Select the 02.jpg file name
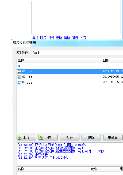This screenshot has height=175, width=123. coord(27,77)
